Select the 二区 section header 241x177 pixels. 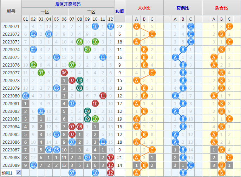tap(91, 12)
